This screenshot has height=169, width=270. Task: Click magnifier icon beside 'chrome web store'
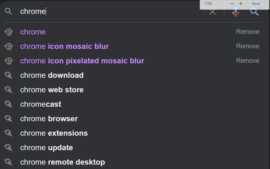tap(8, 90)
